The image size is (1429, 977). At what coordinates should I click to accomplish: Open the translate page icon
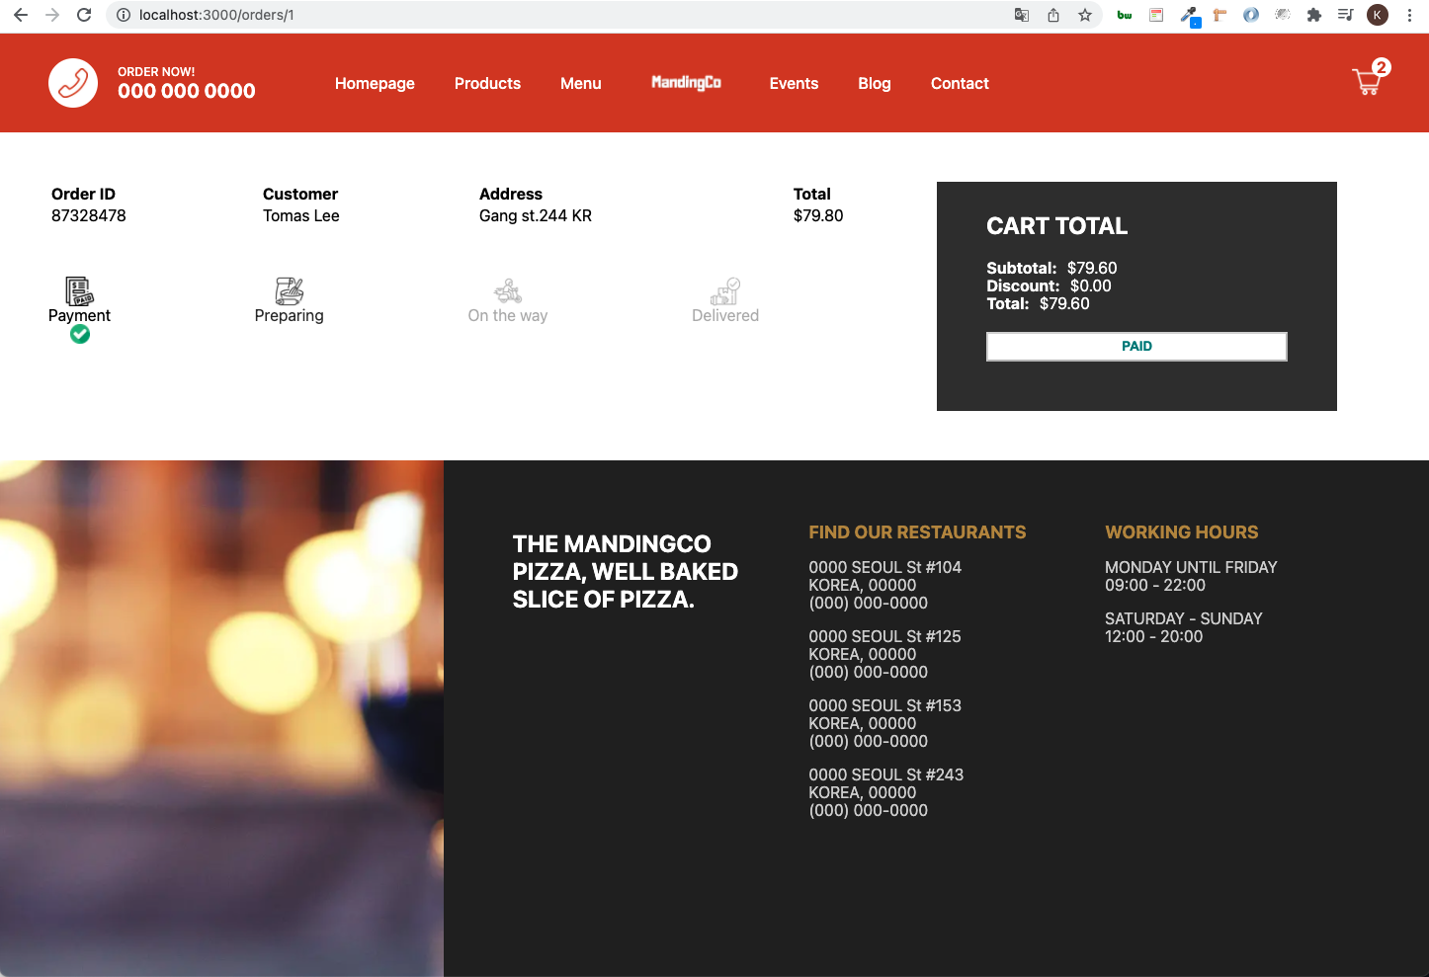pyautogui.click(x=1022, y=15)
